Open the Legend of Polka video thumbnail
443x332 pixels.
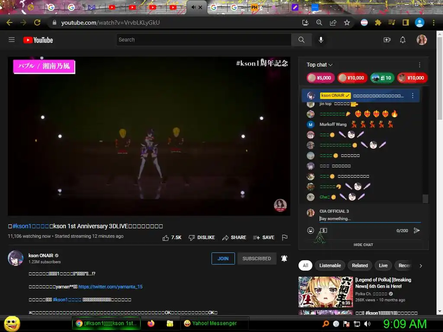click(x=325, y=292)
